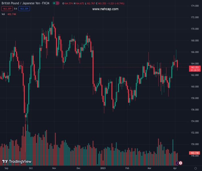Click the current price label 163.353
Viewport: 202px width, 171px height.
click(x=195, y=68)
